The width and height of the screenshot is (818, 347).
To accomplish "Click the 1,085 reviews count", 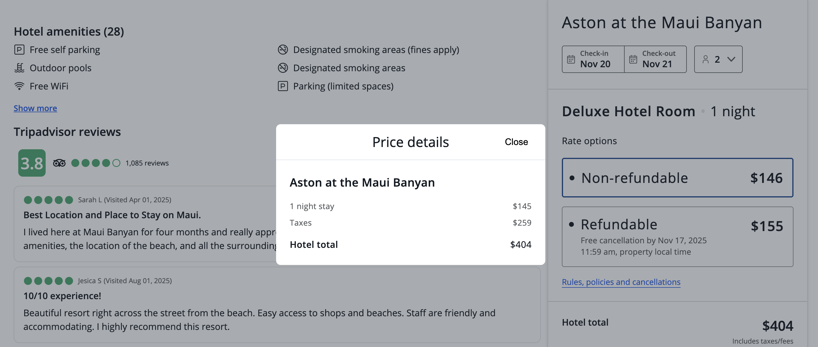I will (147, 163).
